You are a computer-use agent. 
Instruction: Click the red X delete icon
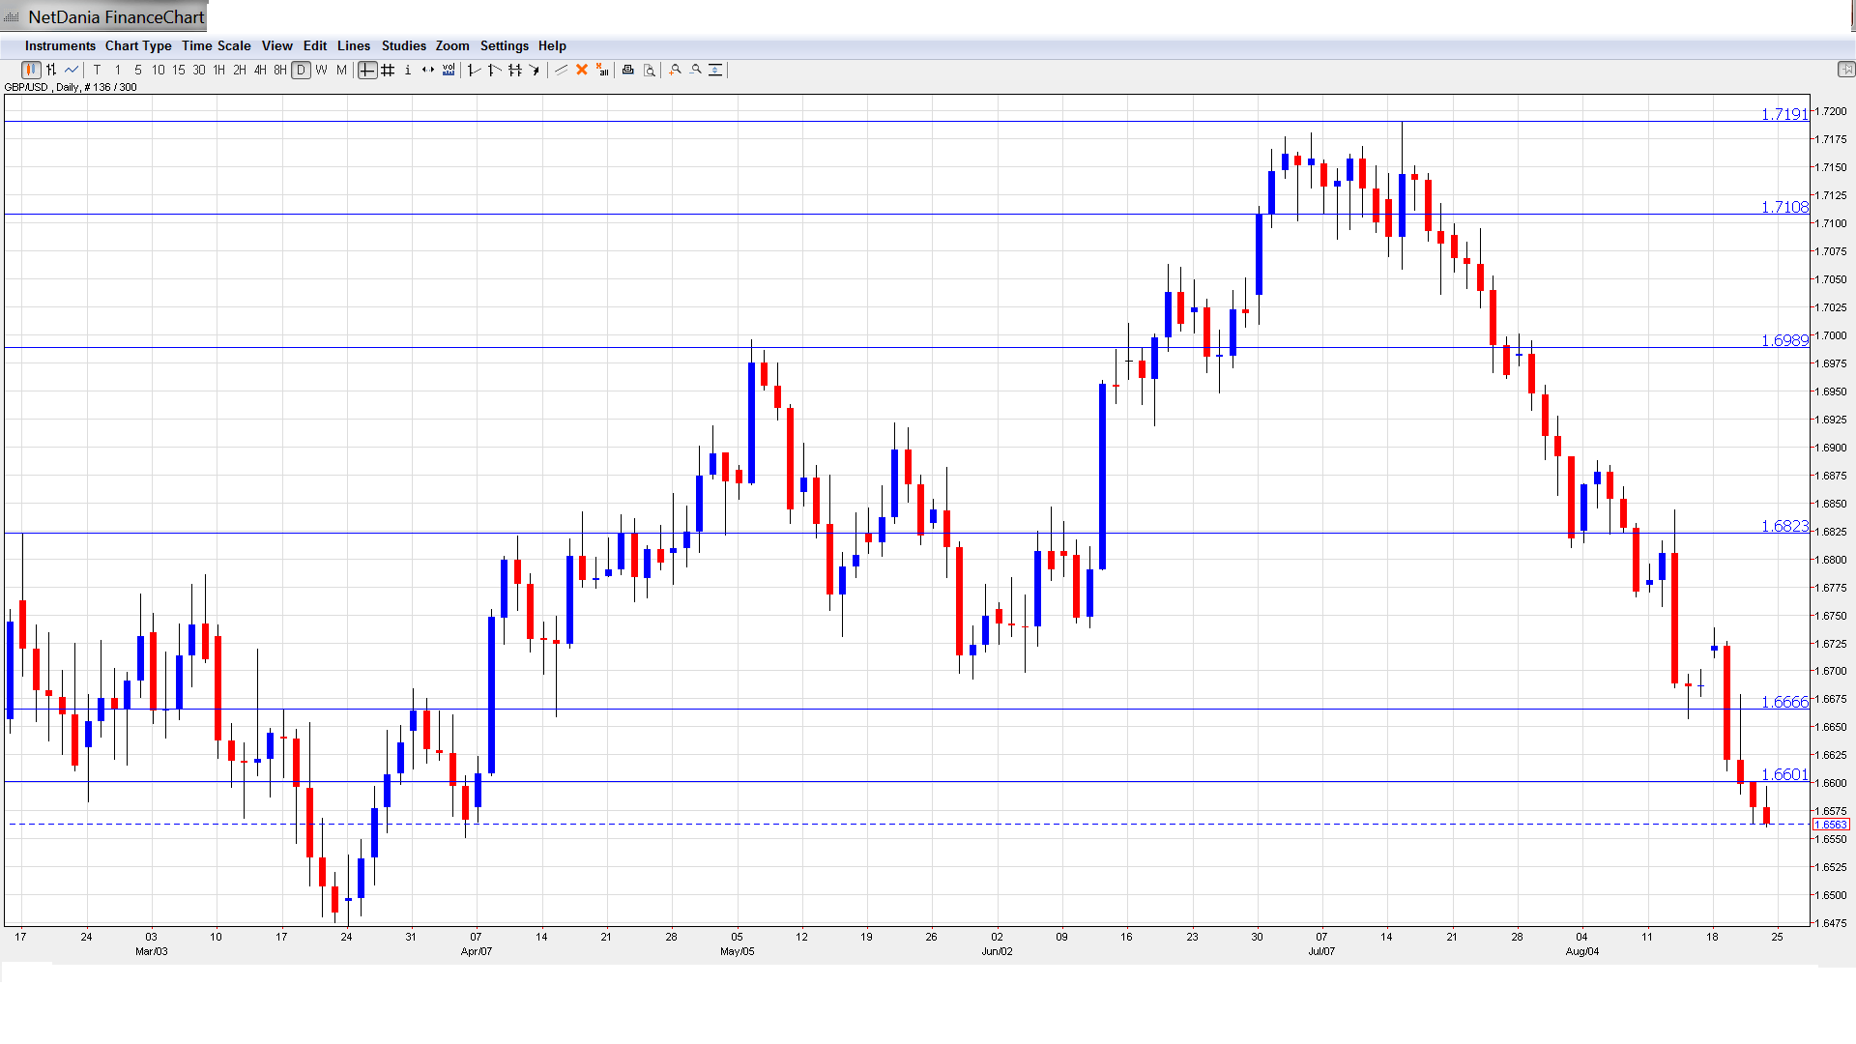point(582,70)
